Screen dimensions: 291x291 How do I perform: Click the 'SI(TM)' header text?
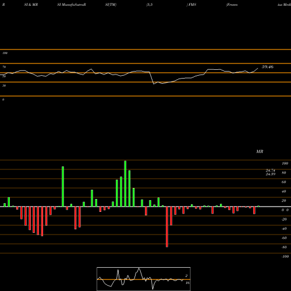tap(111, 5)
